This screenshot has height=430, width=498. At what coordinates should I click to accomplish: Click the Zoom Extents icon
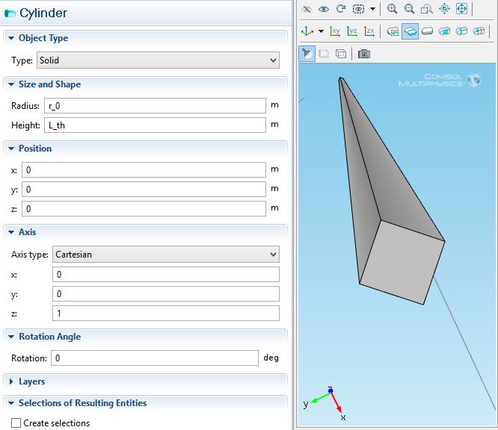click(x=461, y=9)
